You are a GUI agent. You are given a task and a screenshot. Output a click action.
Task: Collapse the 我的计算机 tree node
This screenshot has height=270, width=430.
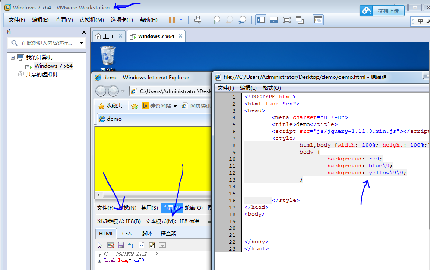click(13, 57)
